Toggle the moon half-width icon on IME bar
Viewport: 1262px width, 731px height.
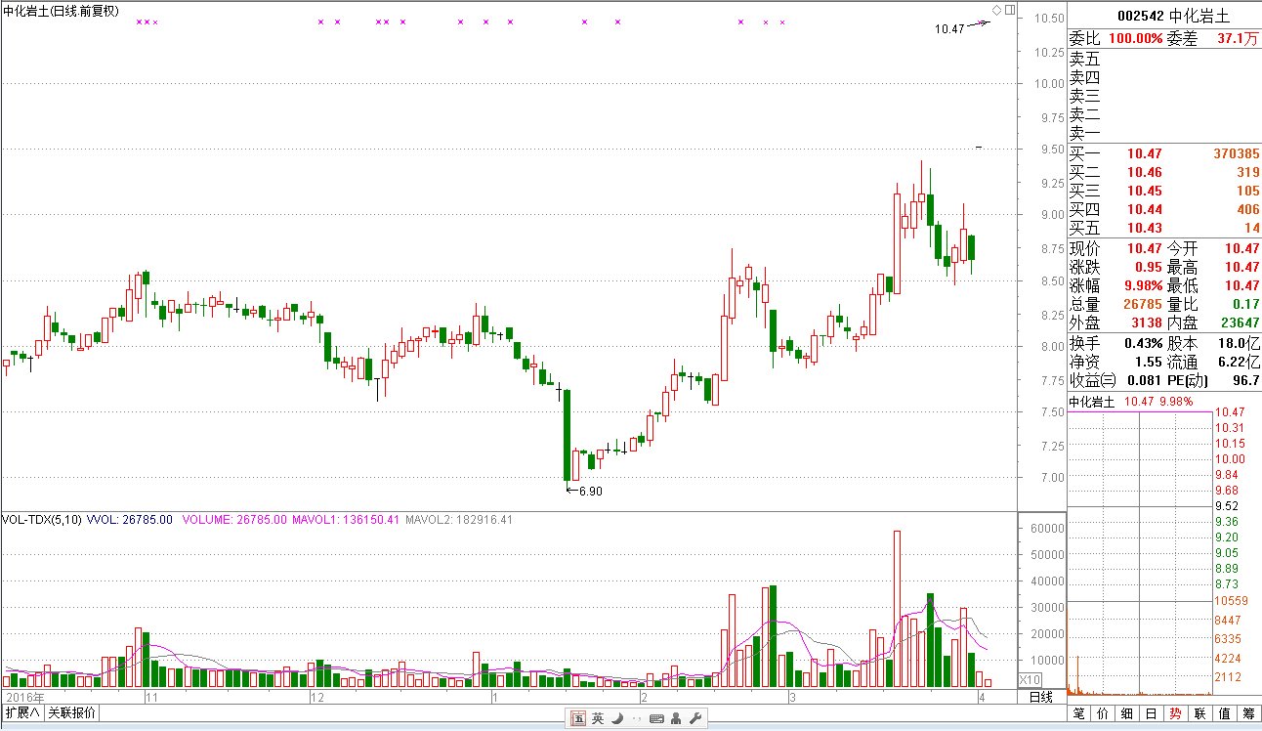617,719
